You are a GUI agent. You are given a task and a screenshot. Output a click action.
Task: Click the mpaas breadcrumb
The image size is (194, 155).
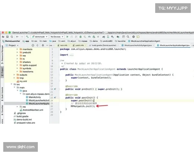(x=83, y=41)
